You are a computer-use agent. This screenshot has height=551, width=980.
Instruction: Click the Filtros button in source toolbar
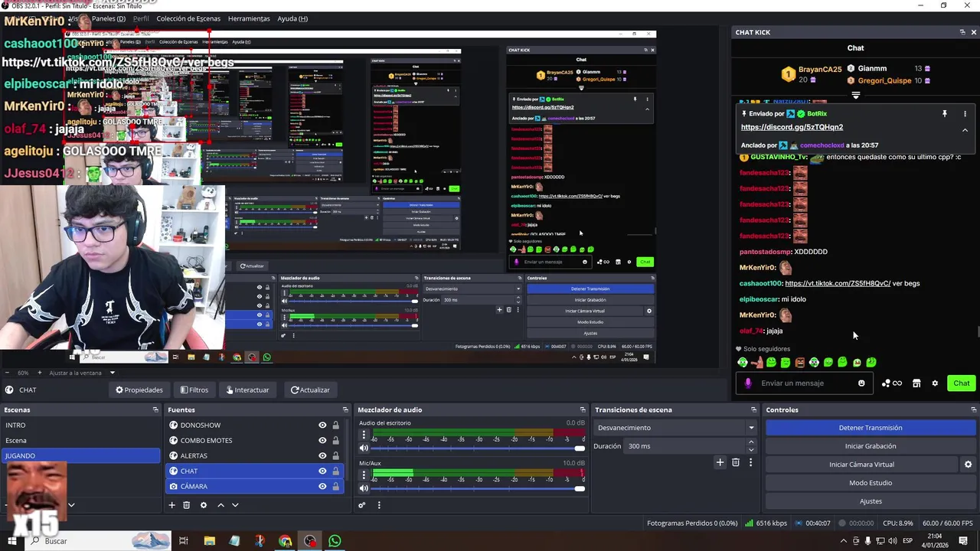point(194,390)
